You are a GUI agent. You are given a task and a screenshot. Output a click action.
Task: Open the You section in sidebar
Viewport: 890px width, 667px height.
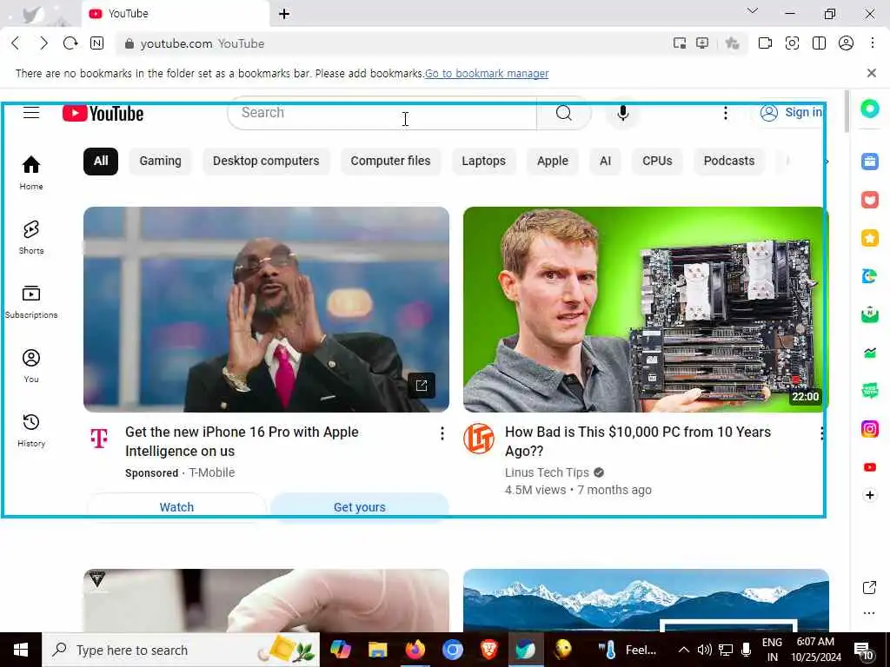tap(31, 366)
